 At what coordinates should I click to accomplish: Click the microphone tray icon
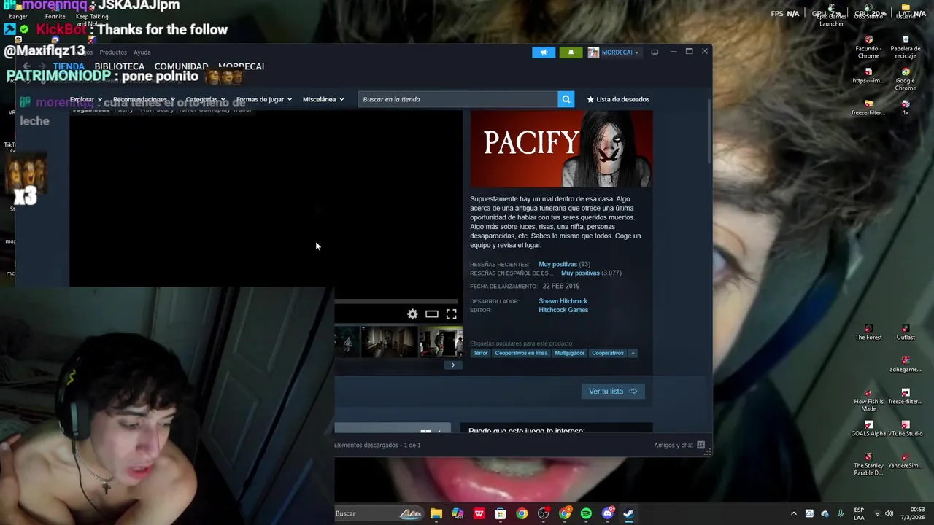coord(841,513)
